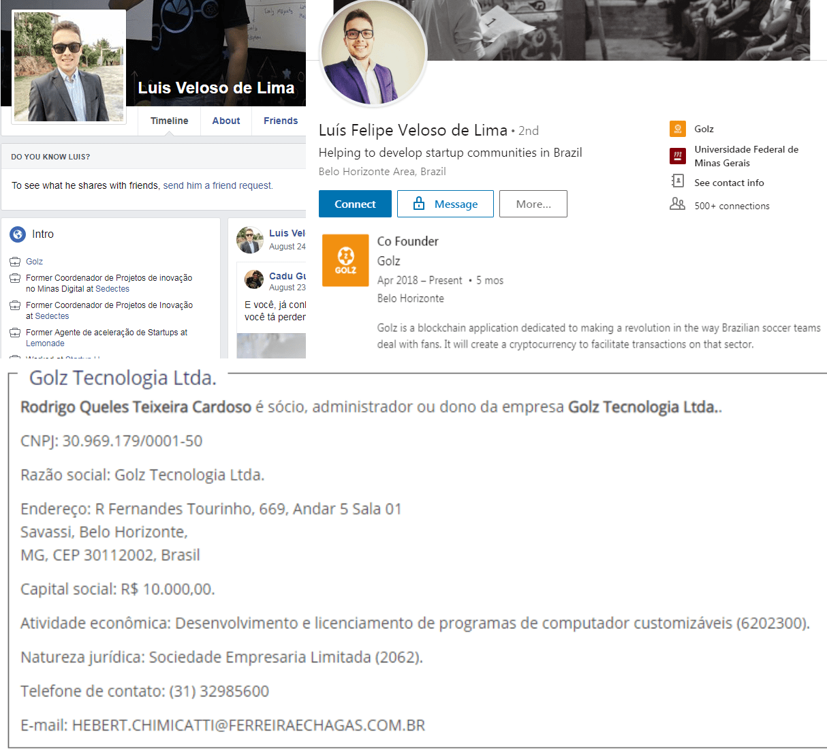This screenshot has height=751, width=827.
Task: Click the Endereço R Fernandes Tourinho line
Action: [x=211, y=509]
